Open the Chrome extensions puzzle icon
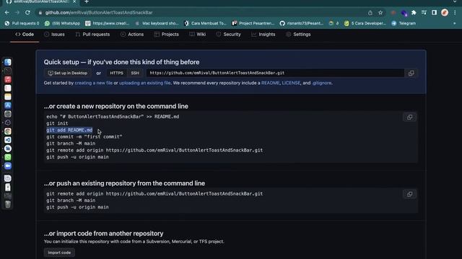 click(414, 13)
